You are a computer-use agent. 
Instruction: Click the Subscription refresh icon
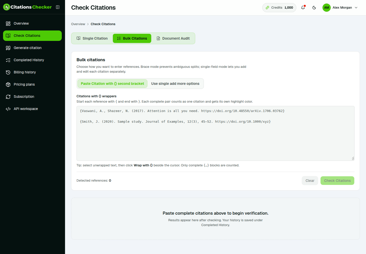coord(8,97)
